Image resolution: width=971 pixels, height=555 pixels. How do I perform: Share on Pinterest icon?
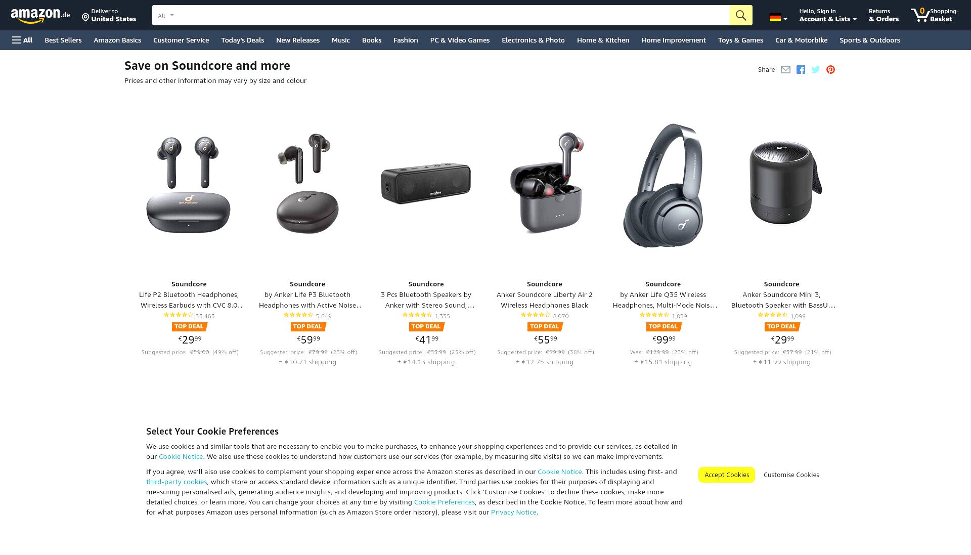tap(830, 70)
